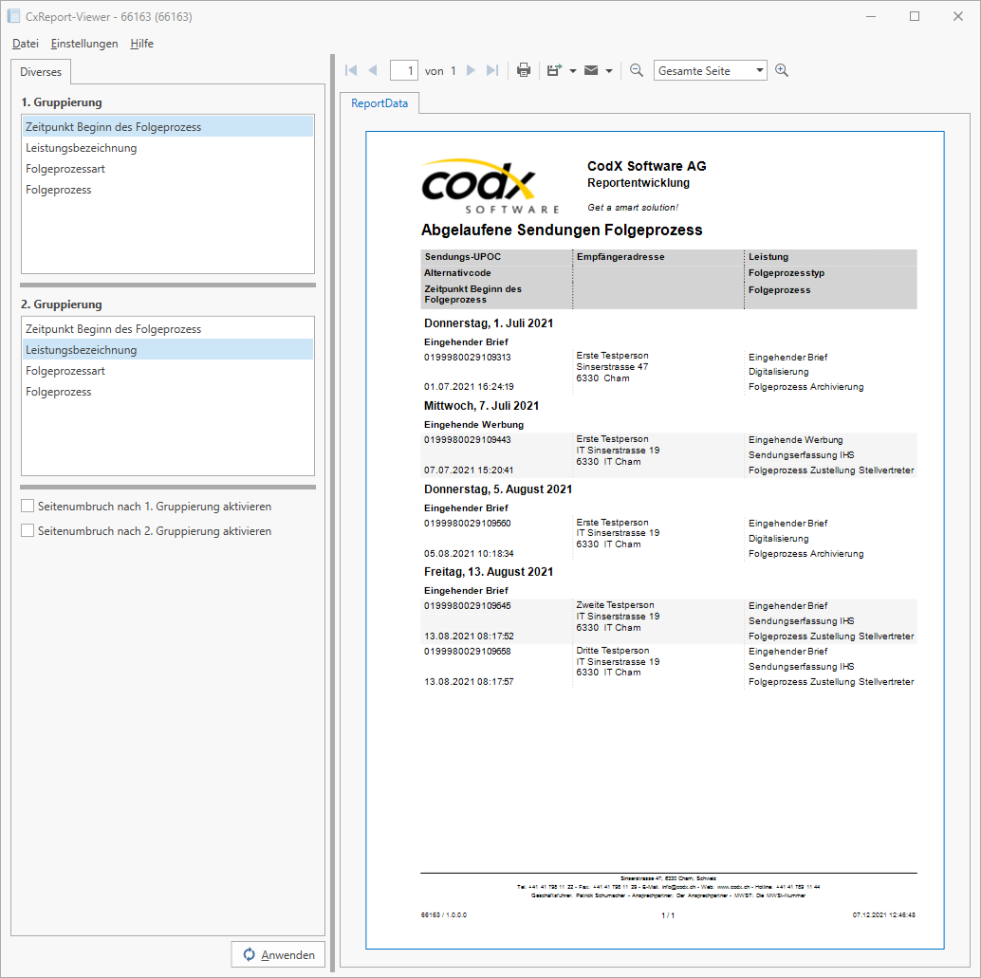This screenshot has width=981, height=978.
Task: Go to the first page with the skip-back icon
Action: point(350,69)
